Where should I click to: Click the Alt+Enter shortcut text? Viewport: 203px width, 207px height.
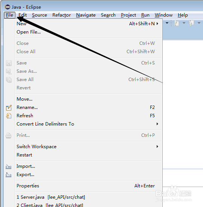(x=145, y=186)
